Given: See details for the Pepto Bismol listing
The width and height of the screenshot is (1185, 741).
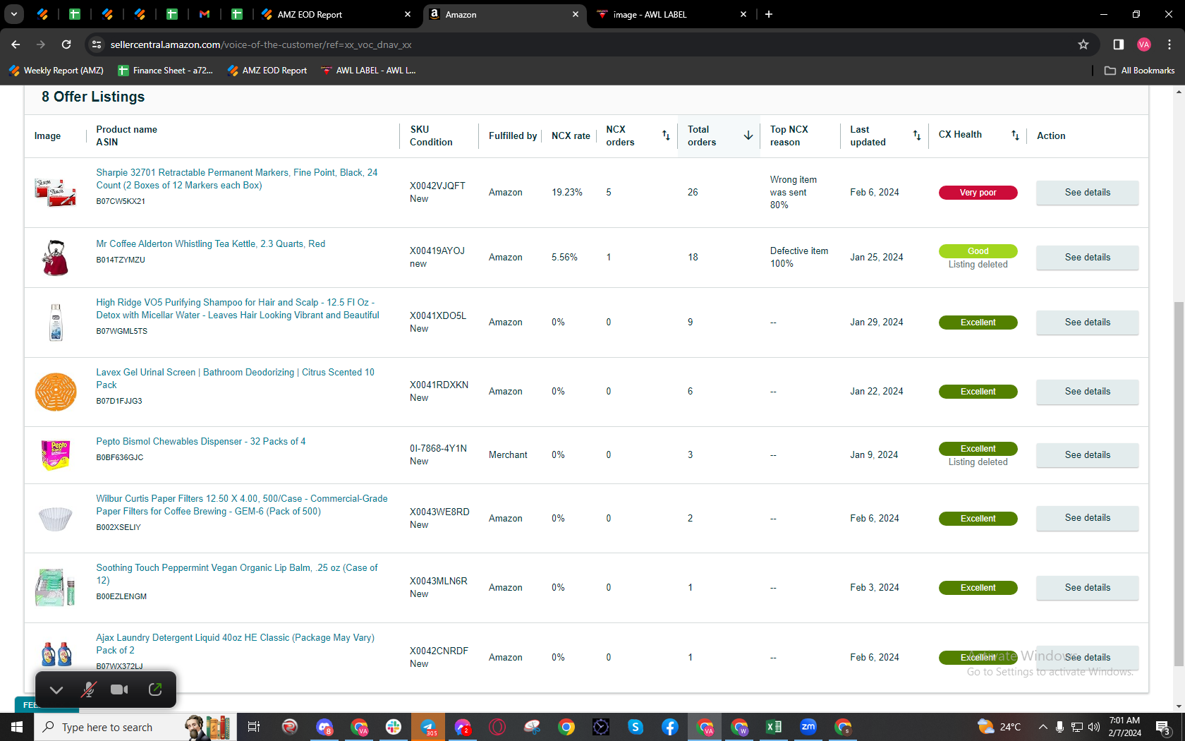Looking at the screenshot, I should 1087,455.
